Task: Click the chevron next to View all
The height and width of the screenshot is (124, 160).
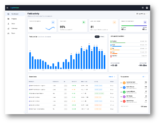Action: (x=115, y=77)
